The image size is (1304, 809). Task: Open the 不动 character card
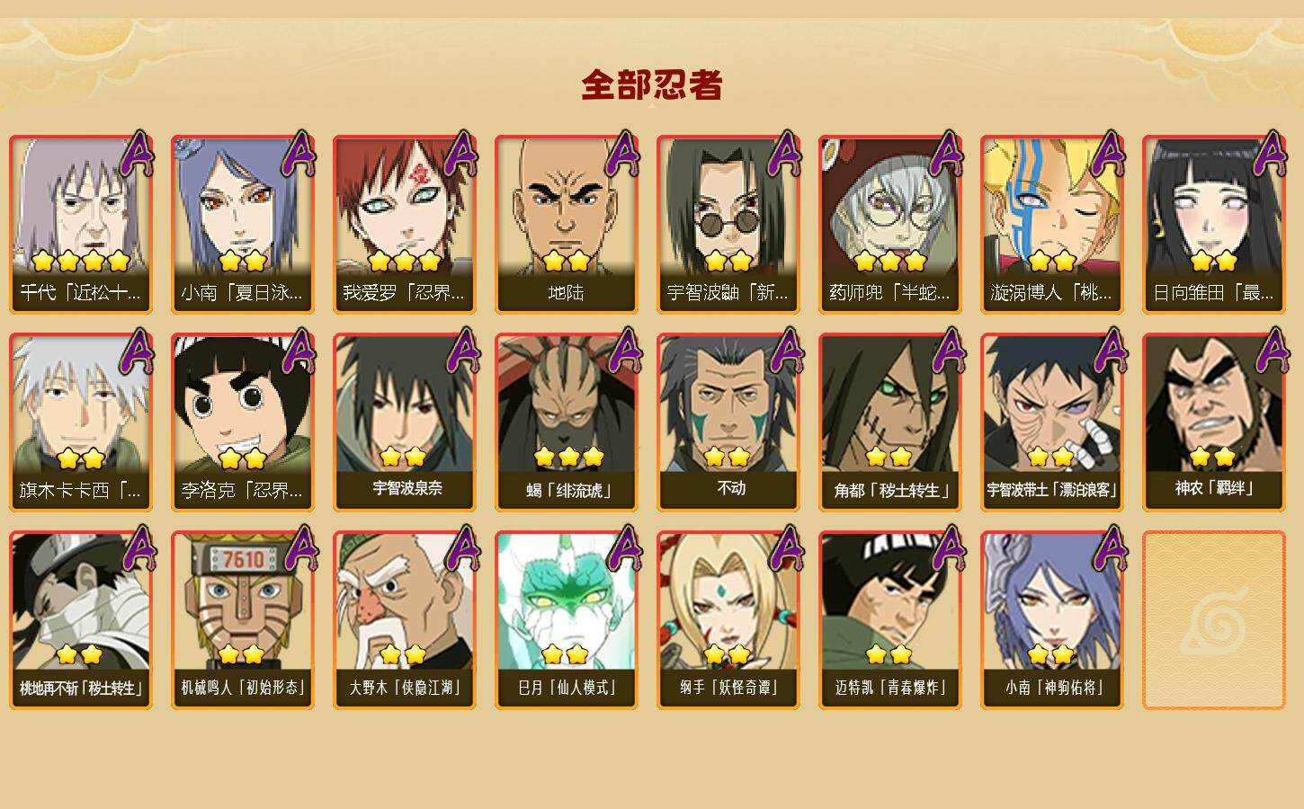pyautogui.click(x=728, y=422)
